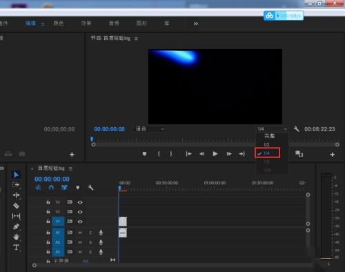Step back one frame
The height and width of the screenshot is (272, 345).
202,154
